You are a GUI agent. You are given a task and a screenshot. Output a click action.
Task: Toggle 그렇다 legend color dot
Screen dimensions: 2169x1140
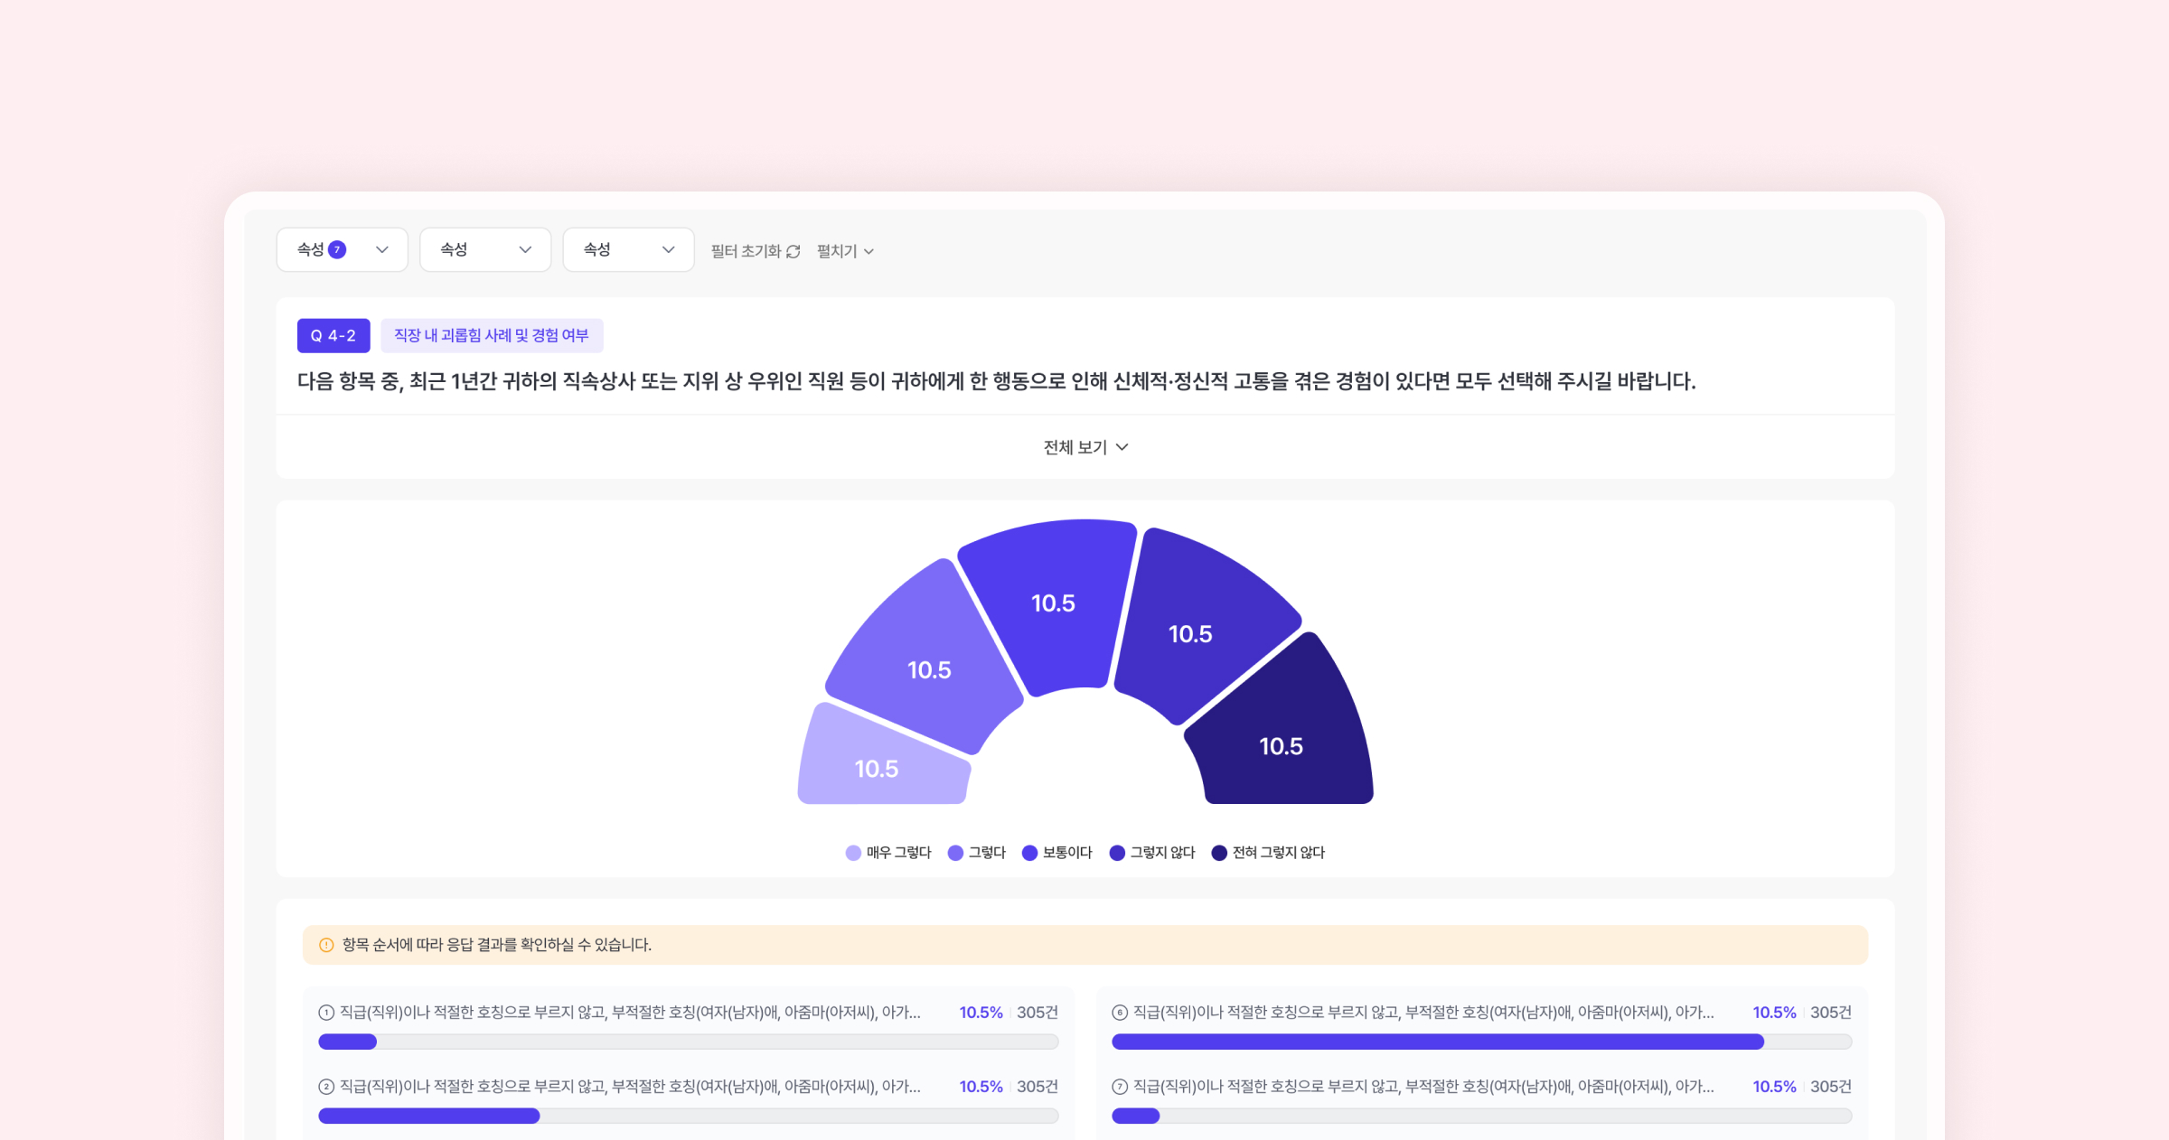tap(955, 853)
